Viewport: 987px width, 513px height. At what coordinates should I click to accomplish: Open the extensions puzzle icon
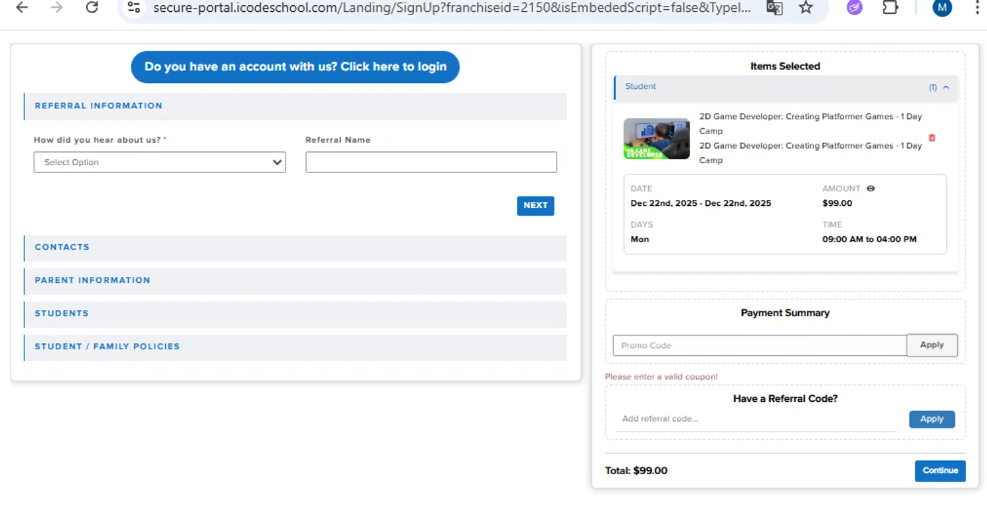pyautogui.click(x=890, y=8)
